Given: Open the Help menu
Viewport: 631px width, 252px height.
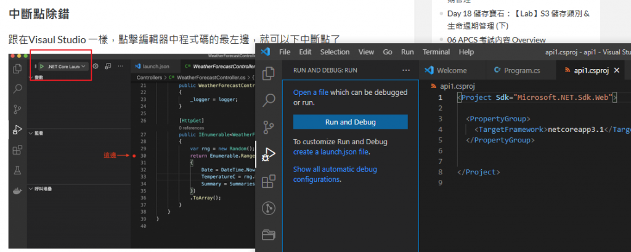Looking at the screenshot, I should coord(466,52).
